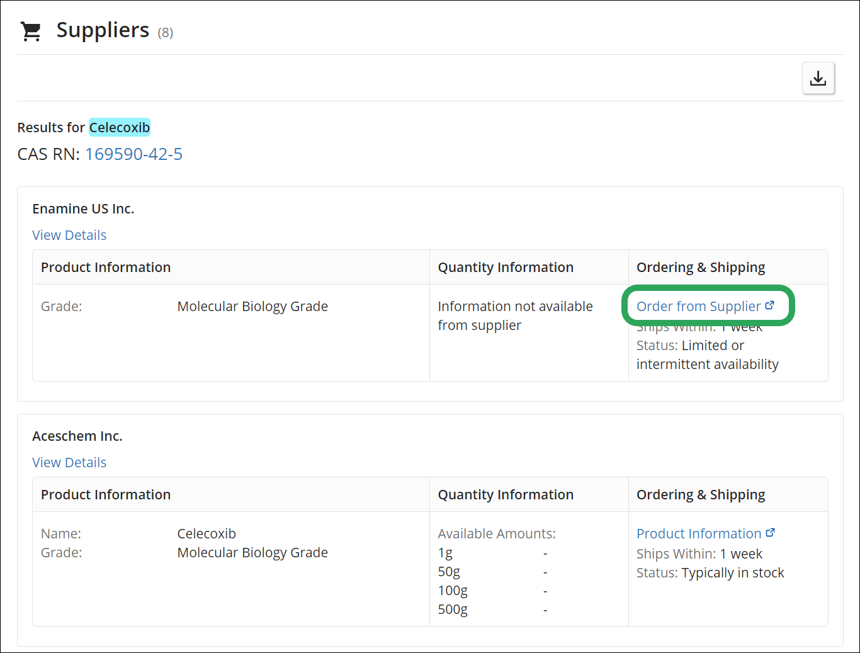Open CAS RN 169590-42-5 link

pos(133,154)
